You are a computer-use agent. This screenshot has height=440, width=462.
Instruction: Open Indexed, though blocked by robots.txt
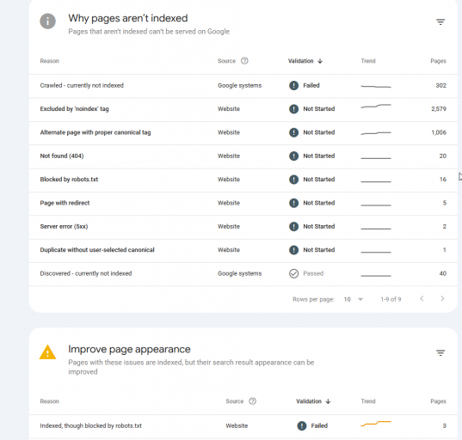click(x=243, y=426)
